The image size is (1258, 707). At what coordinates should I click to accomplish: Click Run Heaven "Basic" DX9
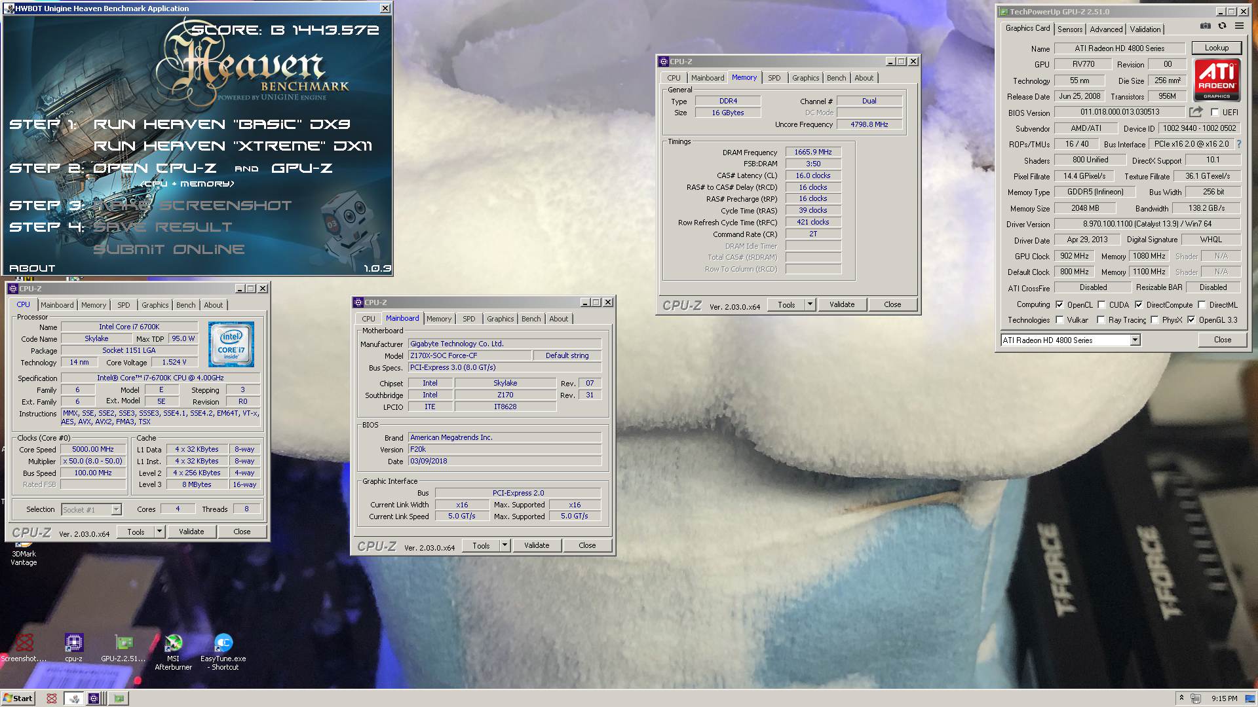coord(221,124)
